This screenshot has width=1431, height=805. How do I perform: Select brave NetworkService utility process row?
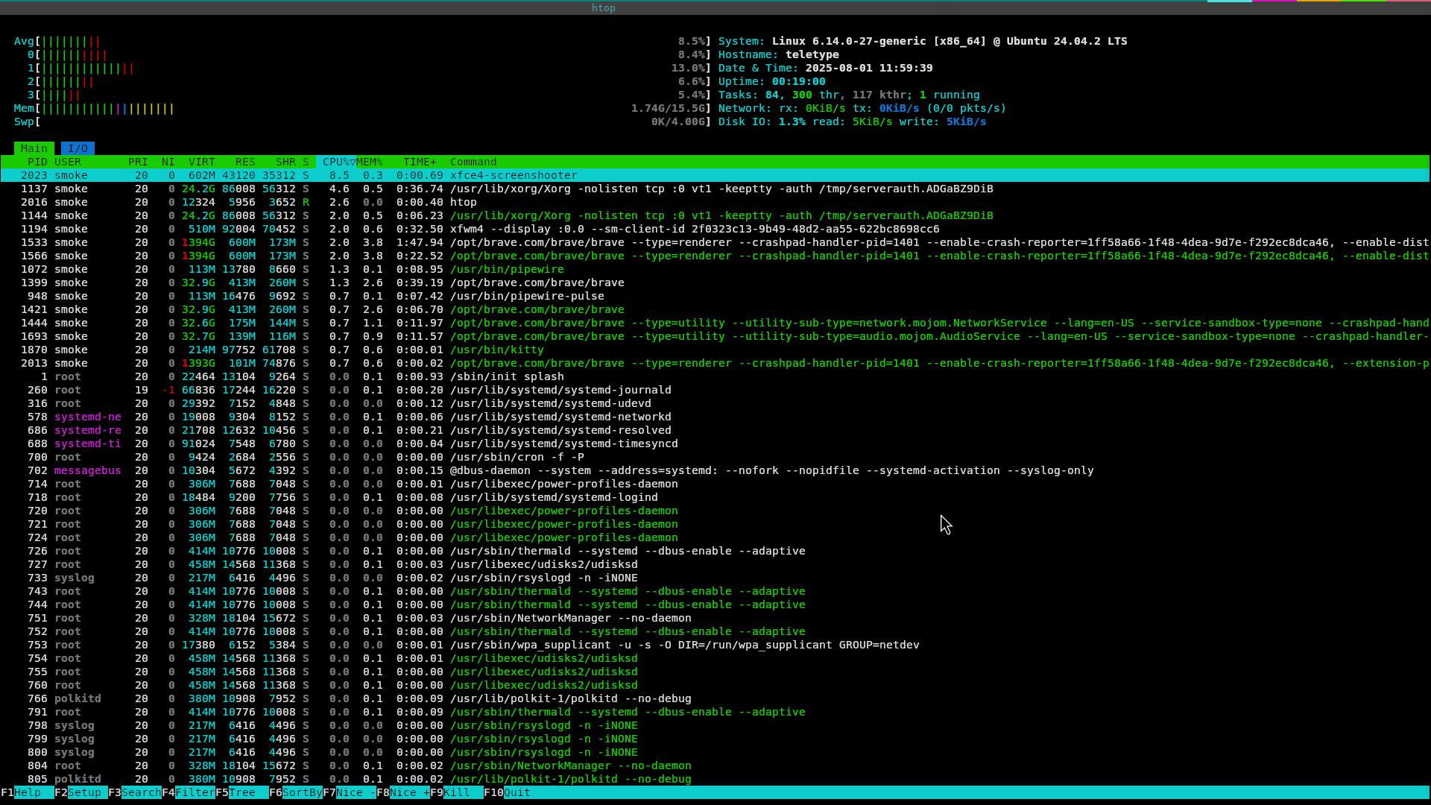point(715,323)
